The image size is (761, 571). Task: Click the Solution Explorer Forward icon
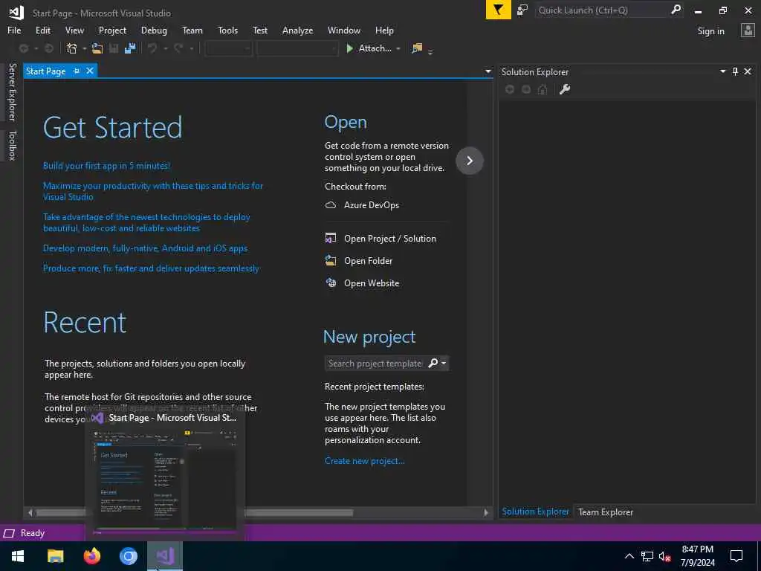526,89
